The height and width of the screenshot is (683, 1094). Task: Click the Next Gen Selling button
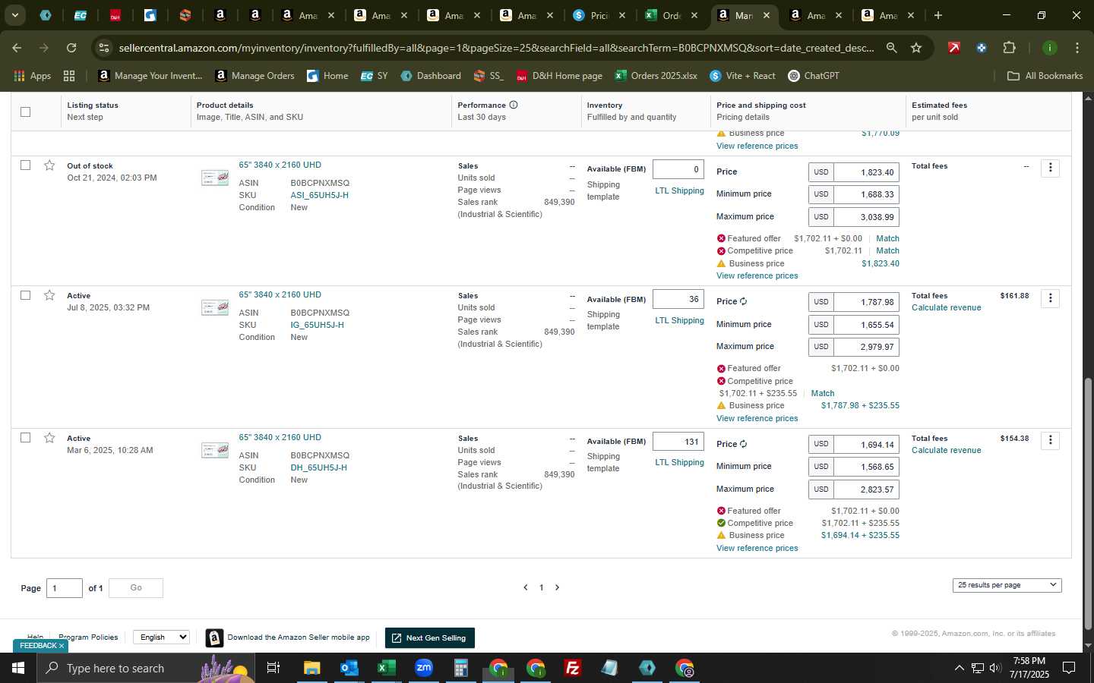[430, 638]
